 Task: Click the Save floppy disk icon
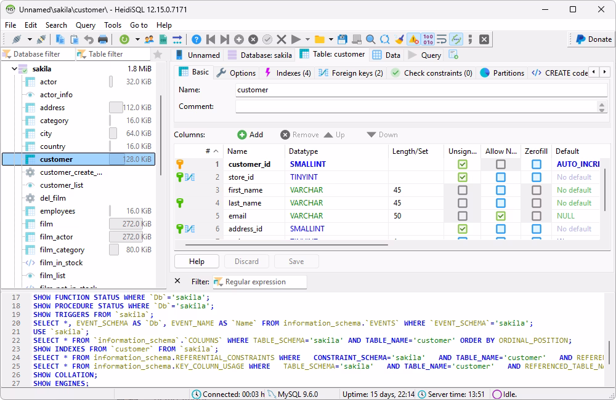tap(342, 39)
